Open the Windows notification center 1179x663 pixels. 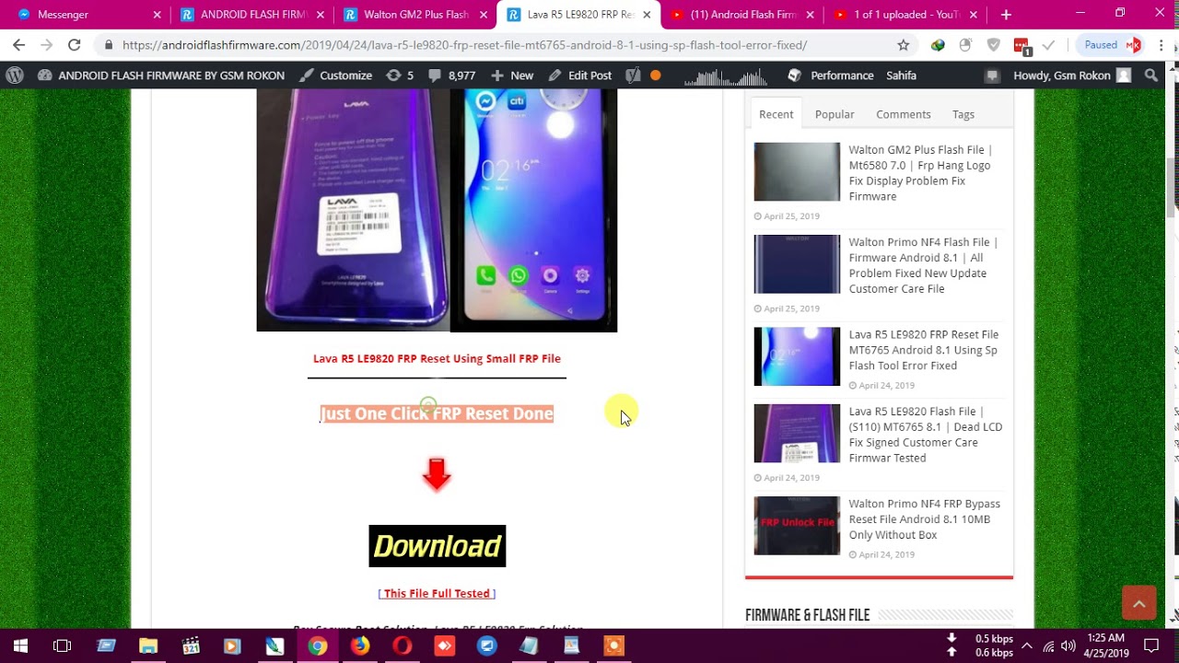click(x=1151, y=646)
